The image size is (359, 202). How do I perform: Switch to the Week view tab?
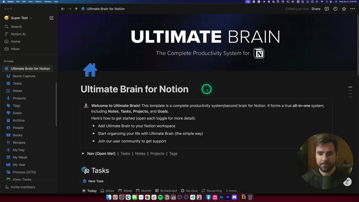coord(125,191)
